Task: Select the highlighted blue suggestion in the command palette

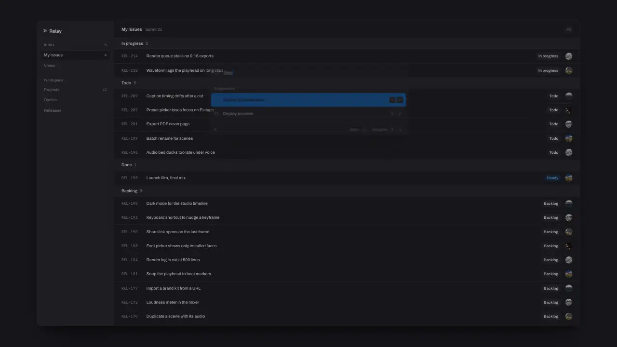Action: tap(308, 100)
